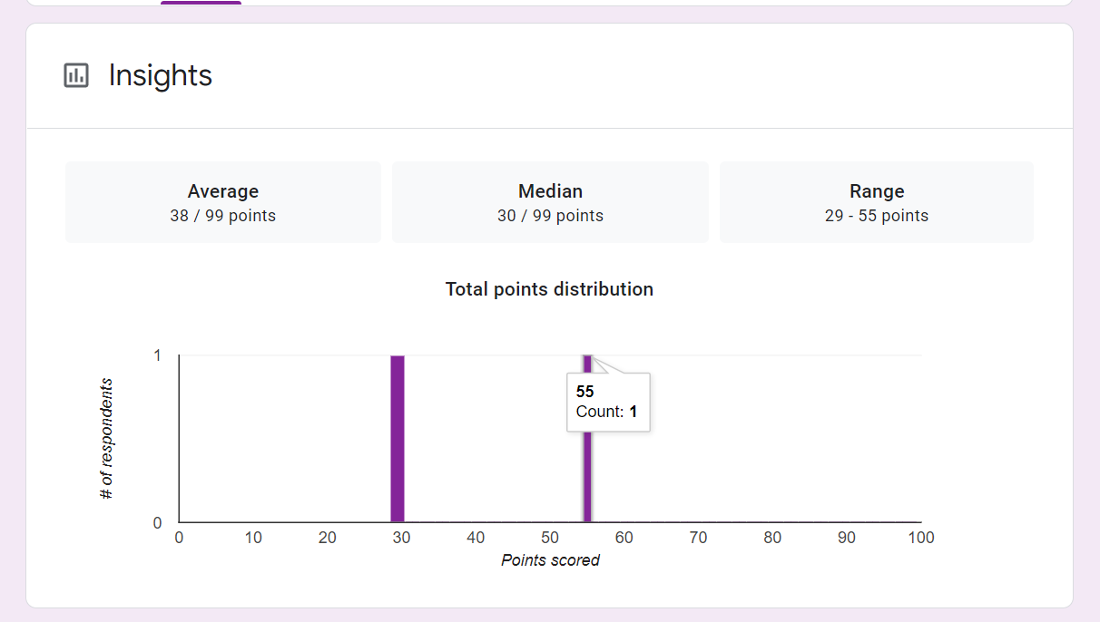The height and width of the screenshot is (622, 1100).
Task: Click the 60 label on horizontal axis
Action: [624, 538]
